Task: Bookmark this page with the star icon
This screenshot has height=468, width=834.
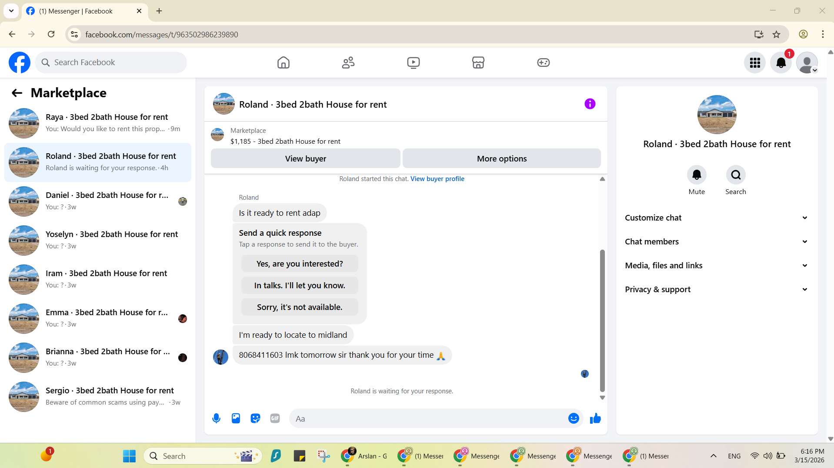Action: point(777,34)
